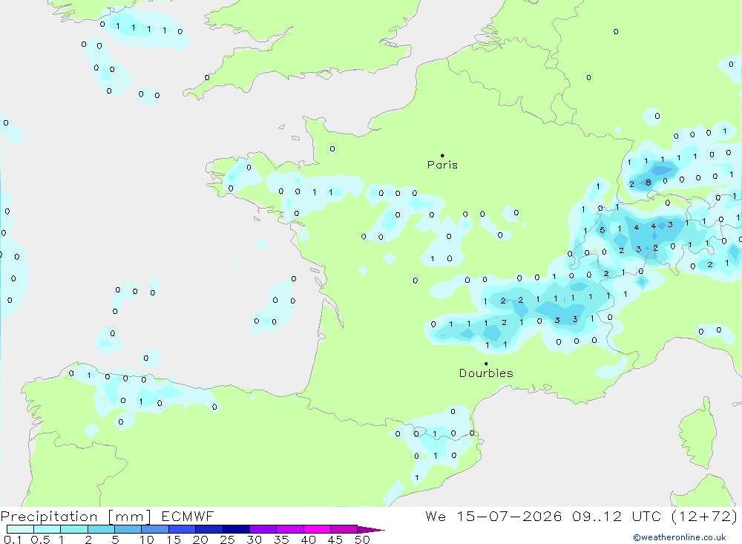Click the '45' legend scale label
The image size is (742, 544).
coord(335,540)
